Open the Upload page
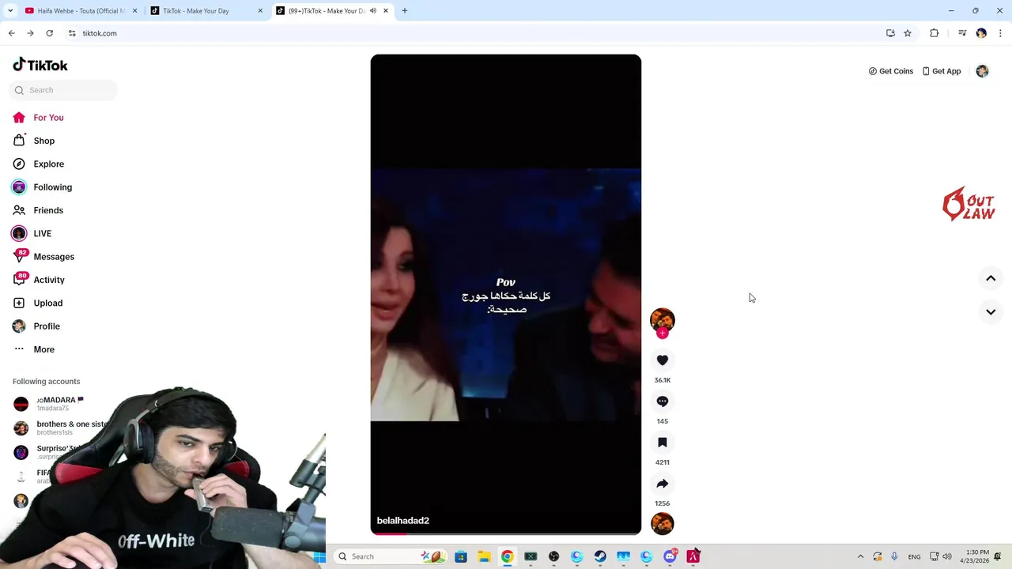This screenshot has height=569, width=1012. pos(47,303)
